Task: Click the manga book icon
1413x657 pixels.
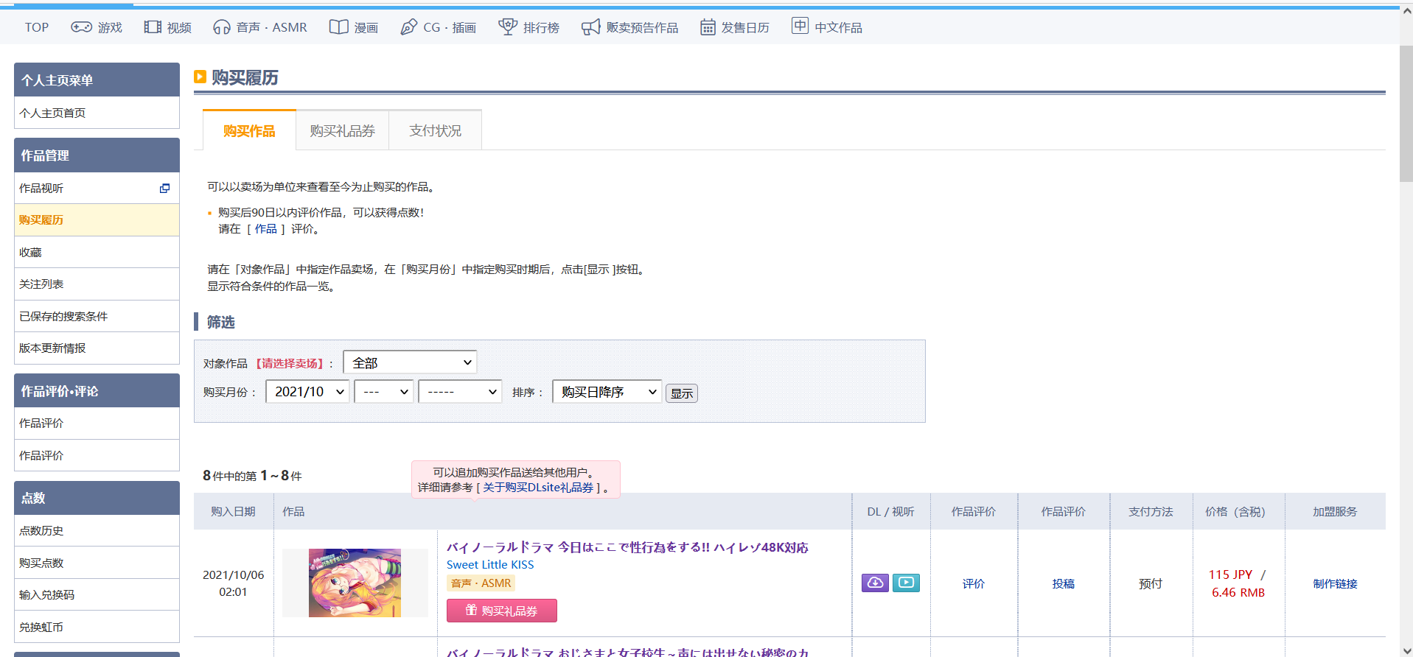Action: click(x=338, y=27)
